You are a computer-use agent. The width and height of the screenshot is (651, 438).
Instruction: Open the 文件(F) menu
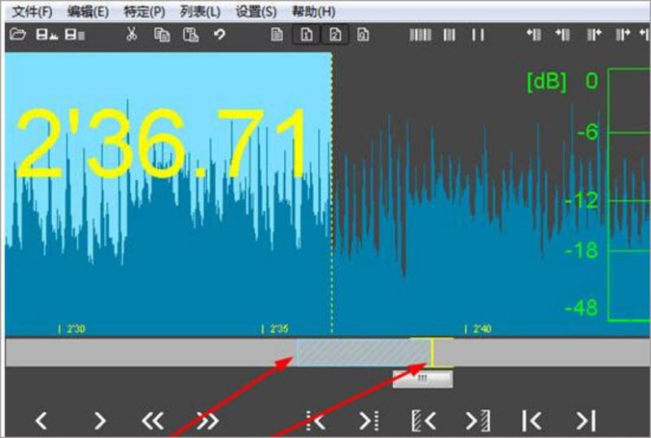32,11
